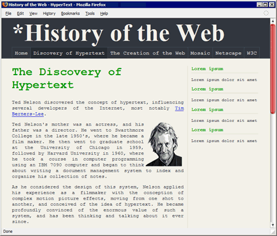Image resolution: width=277 pixels, height=236 pixels.
Task: Visit the W3C navigation tab
Action: click(x=252, y=53)
